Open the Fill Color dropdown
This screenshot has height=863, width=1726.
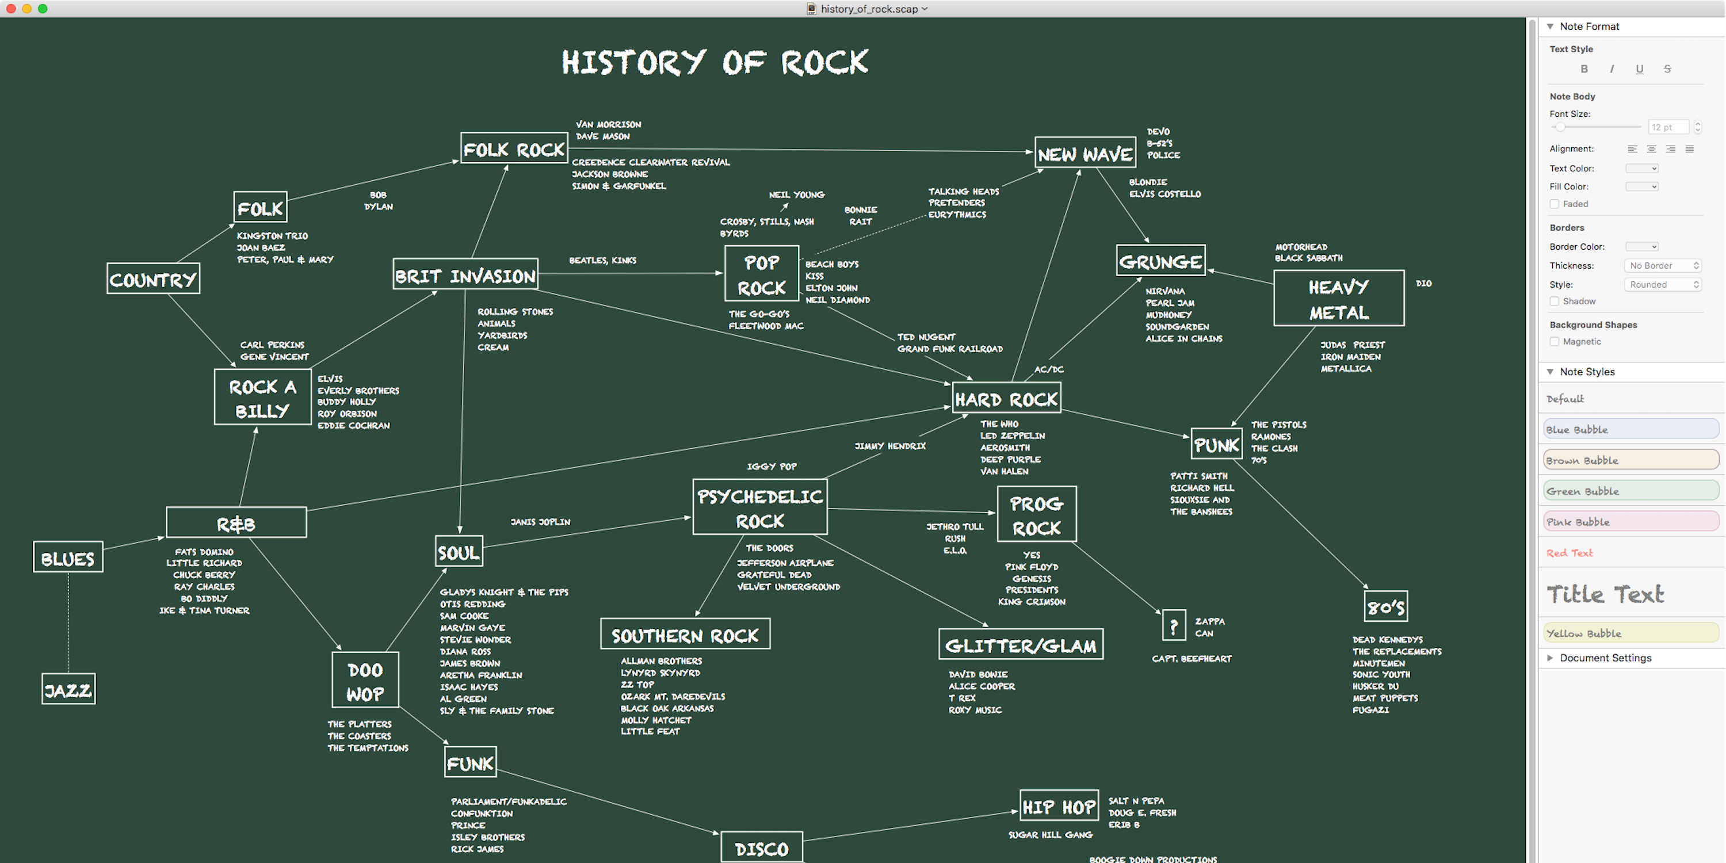tap(1641, 186)
